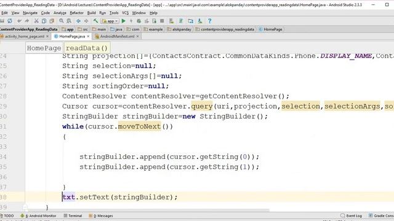Screen dimensions: 394x221
Task: Click readData() in code breadcrumb
Action: (87, 48)
